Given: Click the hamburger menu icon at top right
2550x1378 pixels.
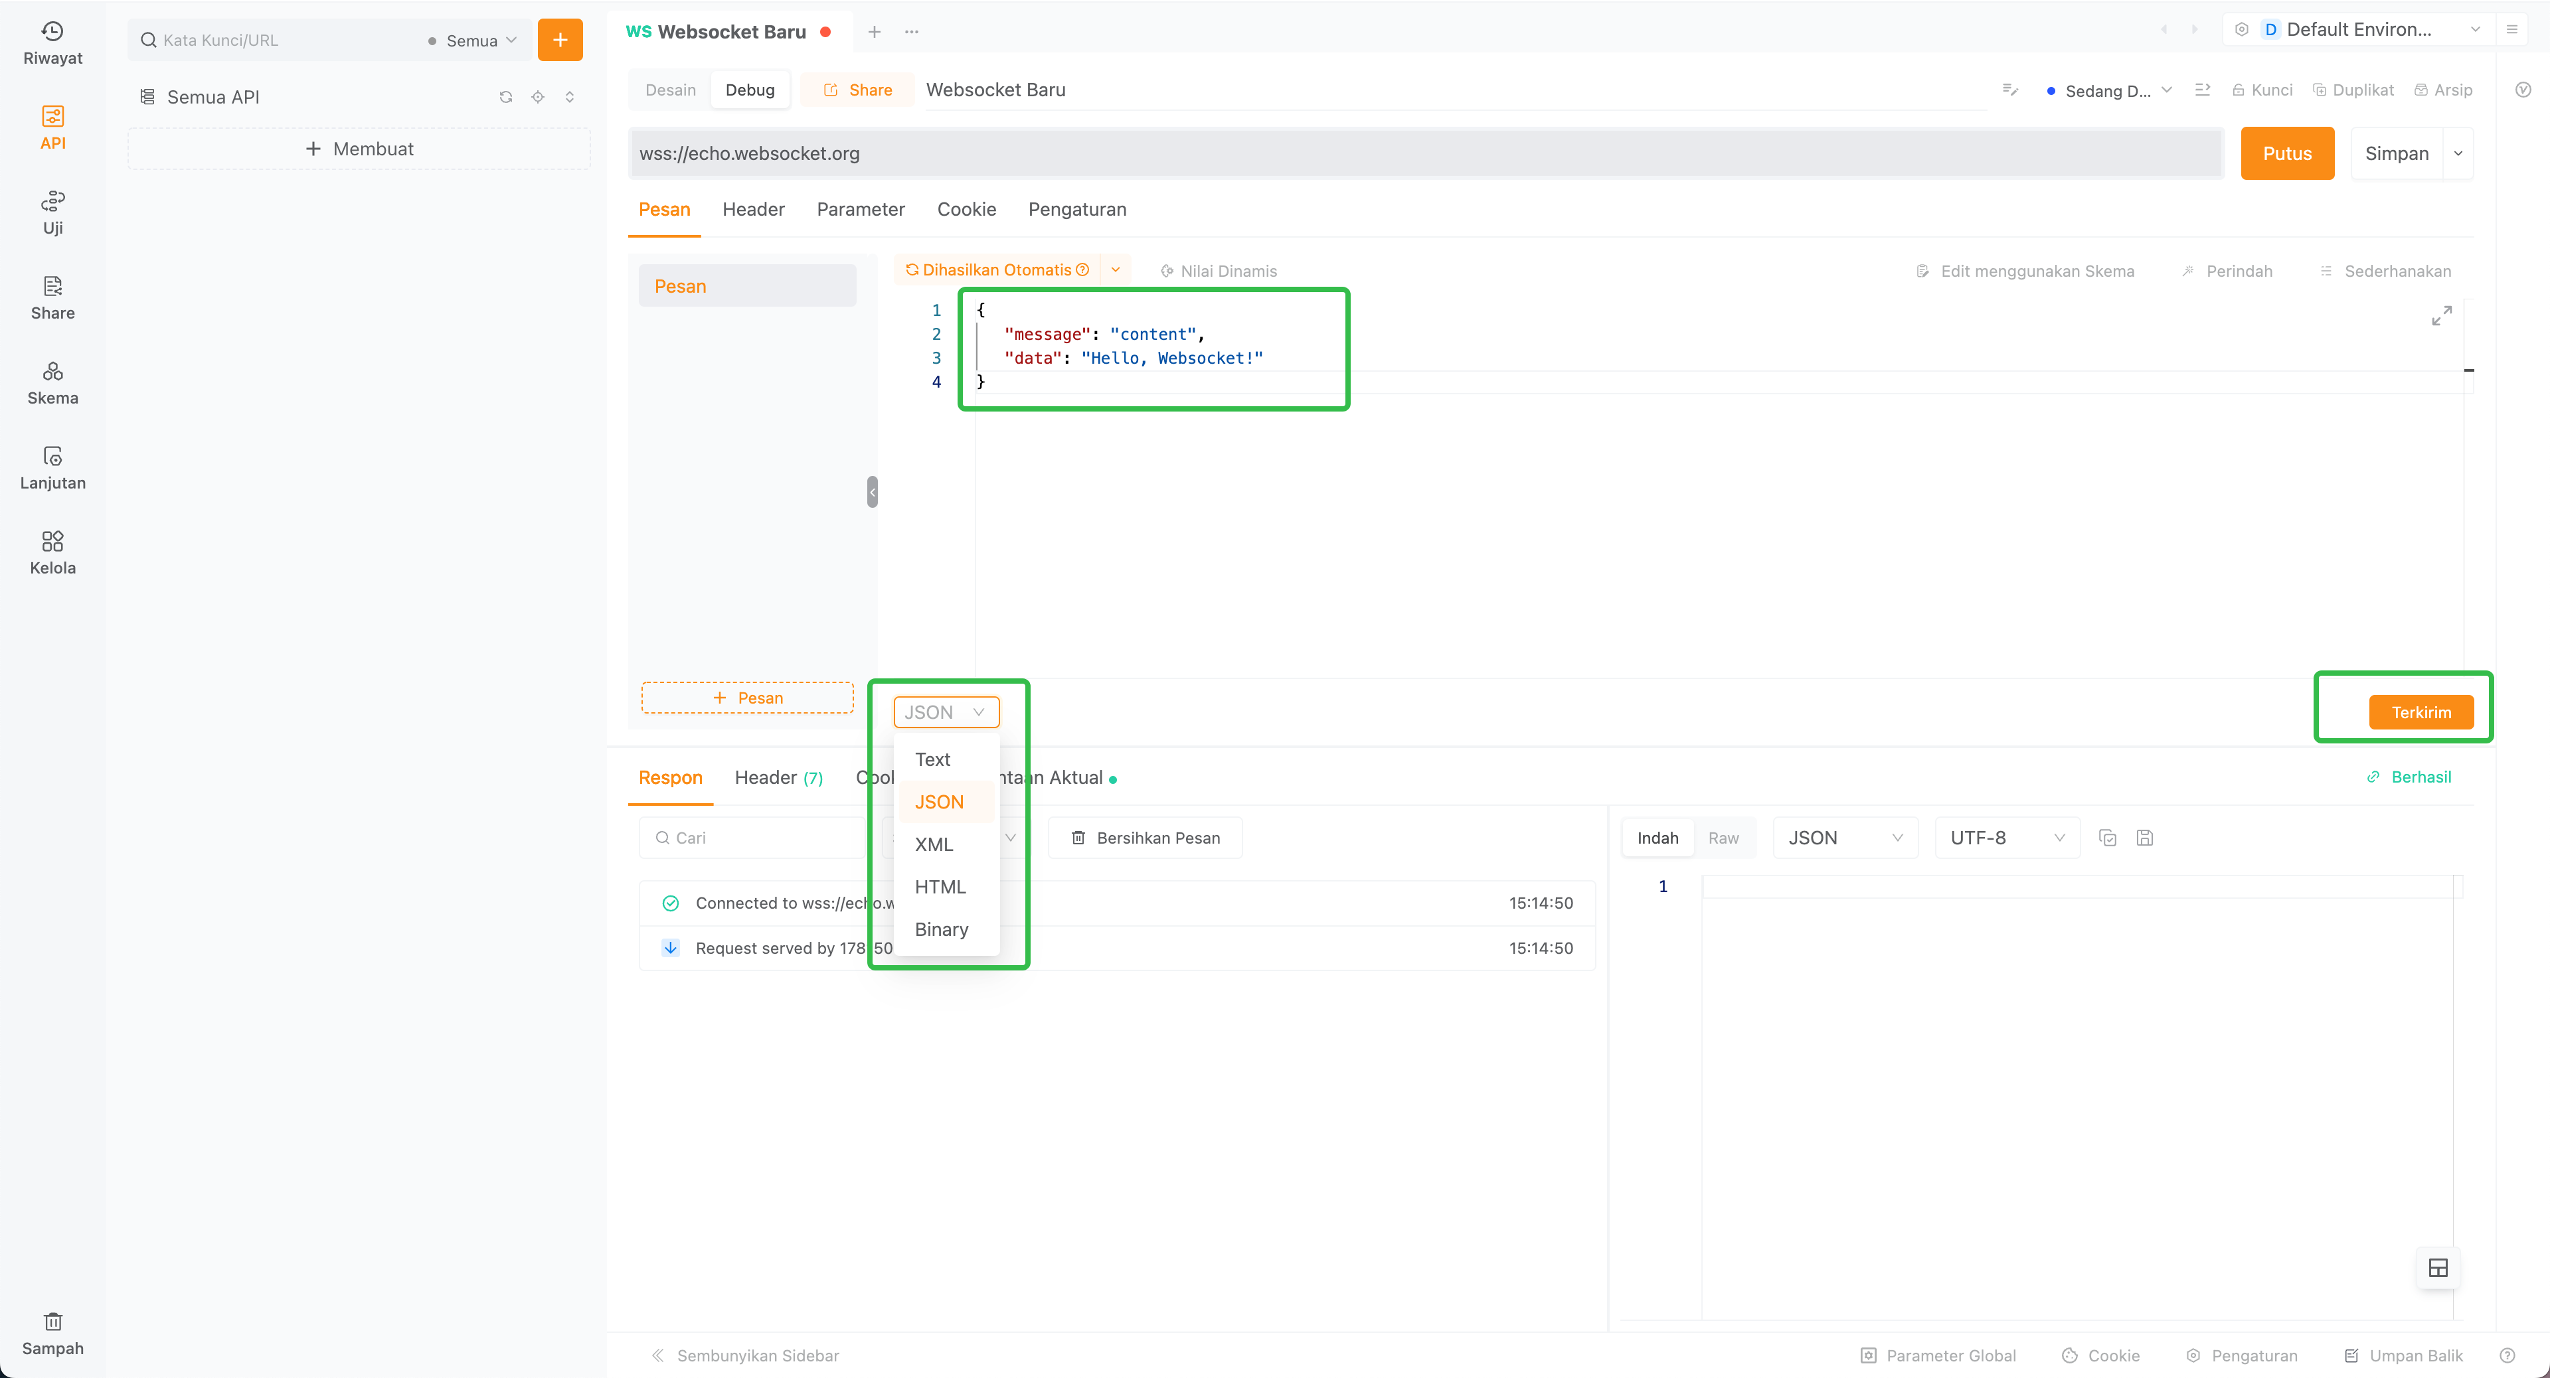Looking at the screenshot, I should point(2511,30).
